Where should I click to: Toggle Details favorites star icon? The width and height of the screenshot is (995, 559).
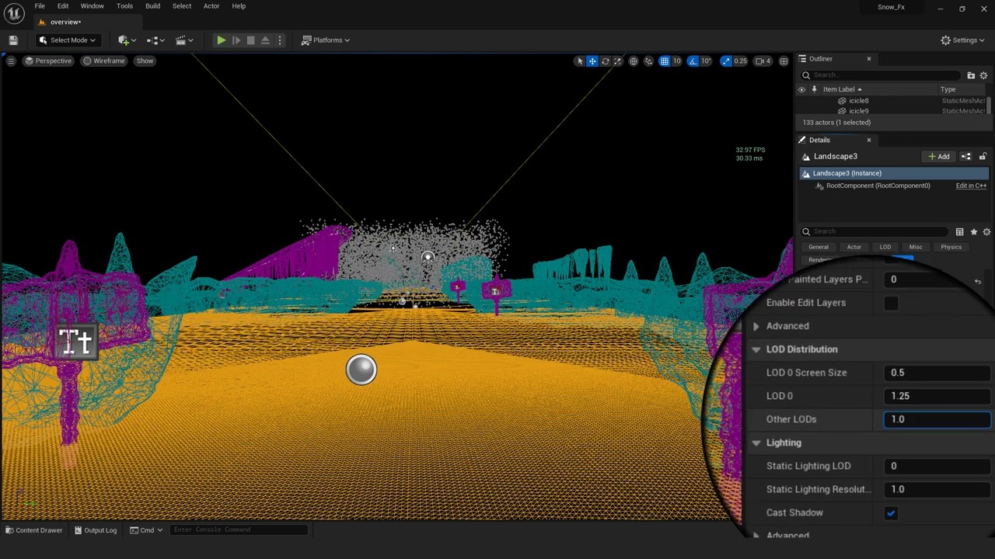[973, 231]
